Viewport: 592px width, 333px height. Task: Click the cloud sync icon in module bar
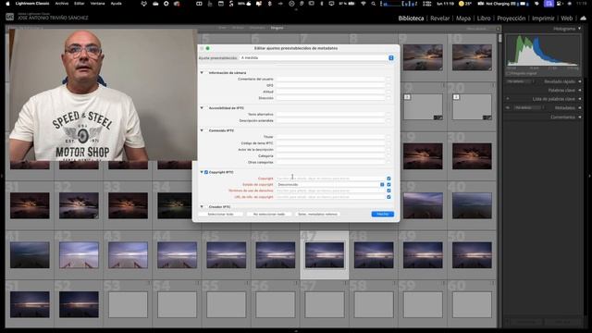[x=584, y=18]
